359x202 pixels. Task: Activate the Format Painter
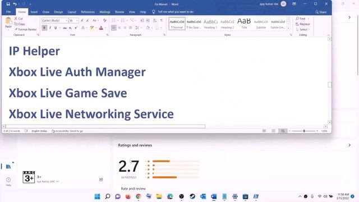pyautogui.click(x=26, y=29)
